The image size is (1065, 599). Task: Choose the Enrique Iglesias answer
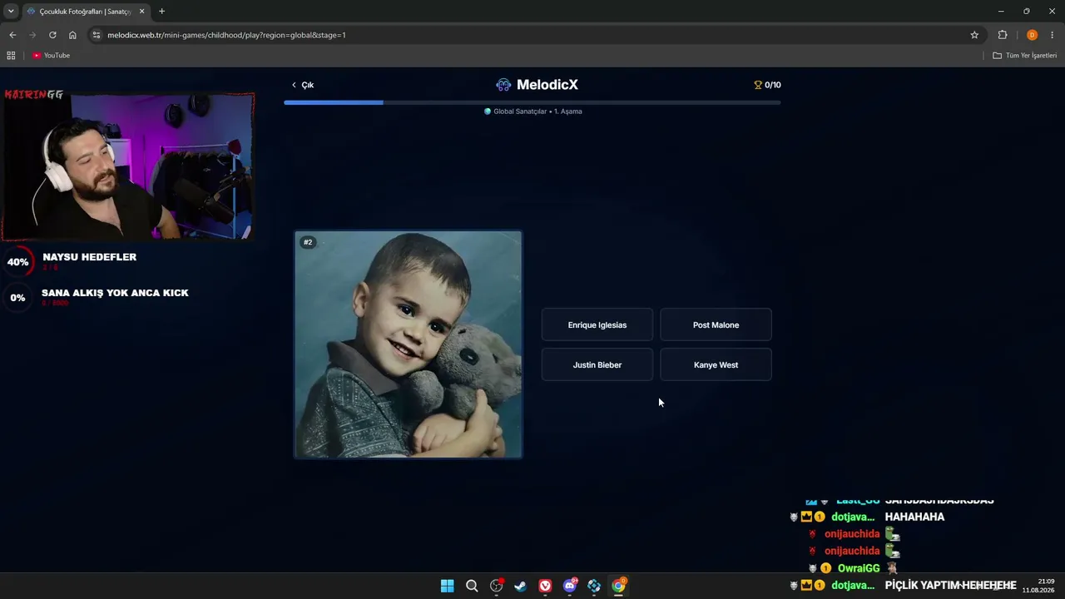coord(597,325)
